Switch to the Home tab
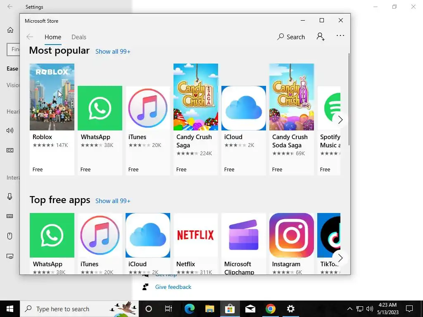Viewport: 423px width, 317px height. coord(53,37)
